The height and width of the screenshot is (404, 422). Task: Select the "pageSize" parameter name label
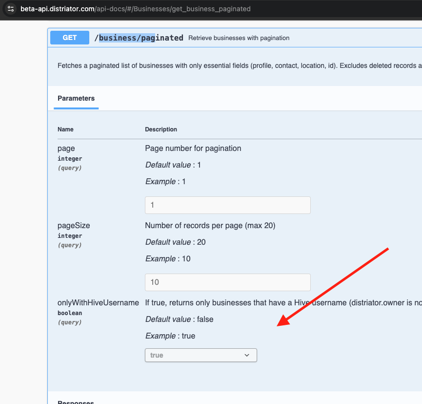pos(74,225)
